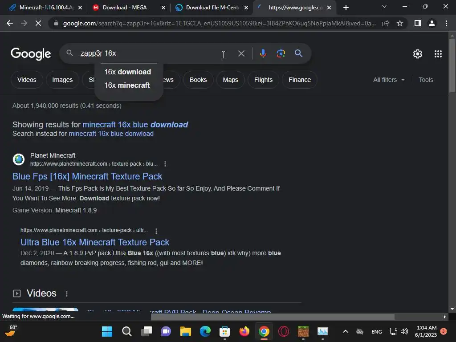Open Microsoft Store from taskbar
The height and width of the screenshot is (342, 456).
(x=224, y=331)
